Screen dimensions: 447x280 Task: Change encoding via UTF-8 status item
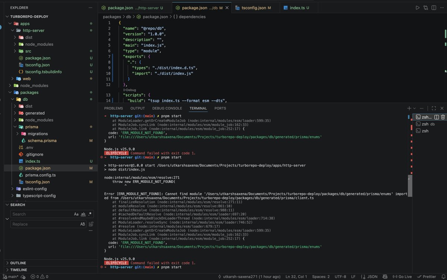[x=341, y=277]
